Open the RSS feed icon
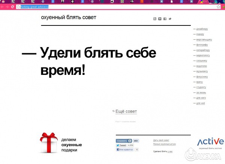Screen dimensions: 225x164 154,18
